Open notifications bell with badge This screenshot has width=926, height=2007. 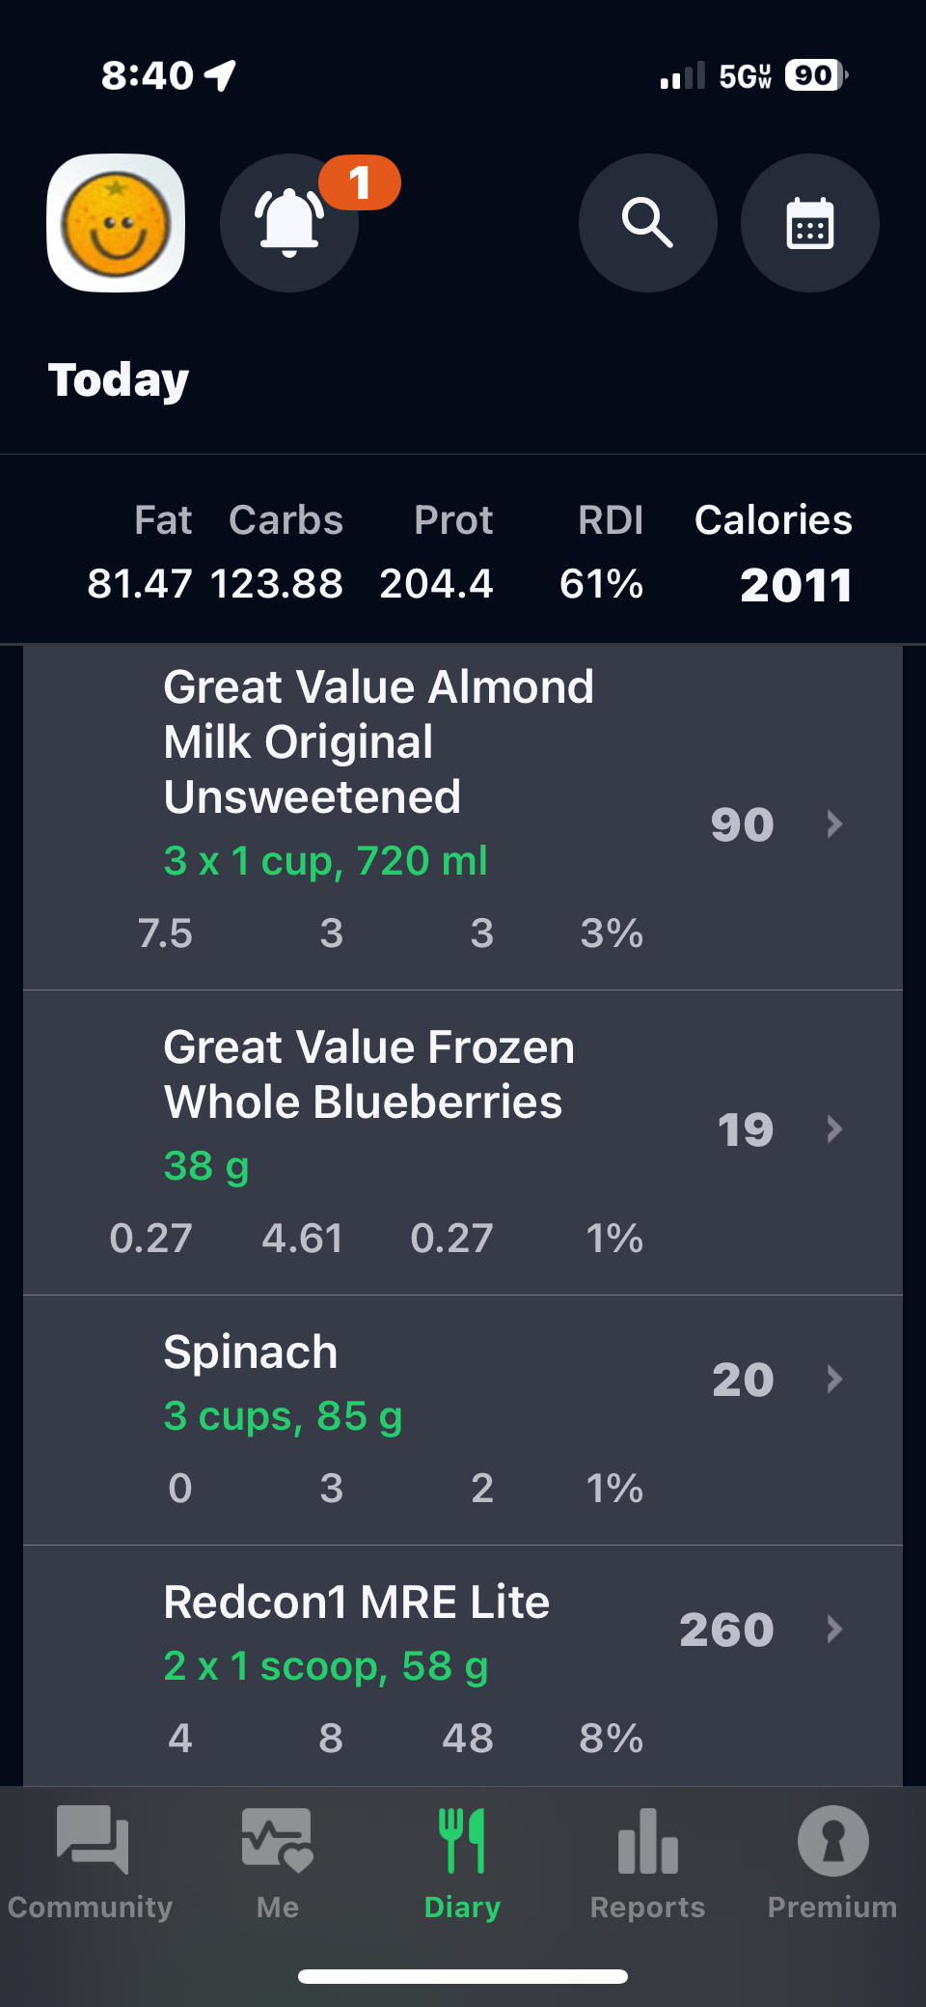(x=289, y=223)
